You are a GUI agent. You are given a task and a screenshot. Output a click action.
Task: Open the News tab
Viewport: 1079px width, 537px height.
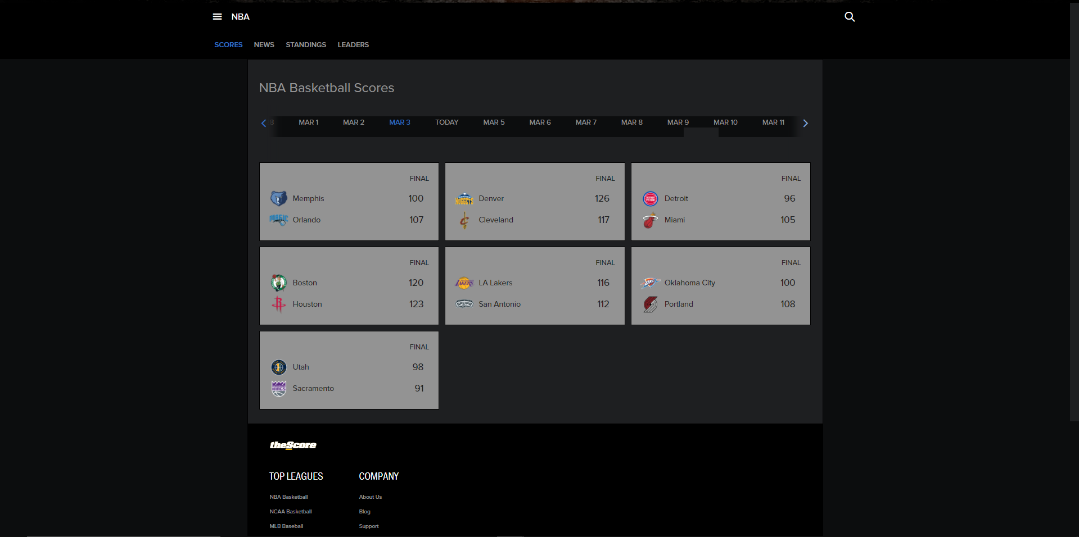click(264, 45)
